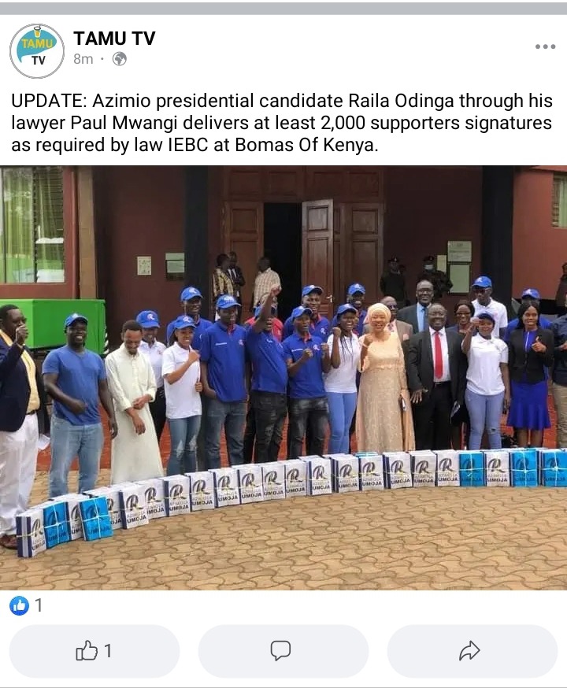Click the number 1 inside the Like button
Image resolution: width=567 pixels, height=688 pixels.
tap(108, 651)
